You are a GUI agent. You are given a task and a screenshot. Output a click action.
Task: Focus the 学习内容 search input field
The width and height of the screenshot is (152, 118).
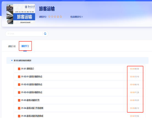24,34
